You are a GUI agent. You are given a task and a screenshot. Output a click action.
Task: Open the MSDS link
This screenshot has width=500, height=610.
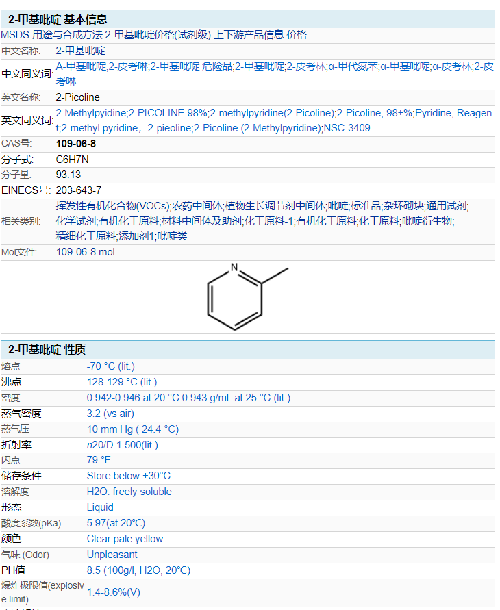(x=15, y=35)
